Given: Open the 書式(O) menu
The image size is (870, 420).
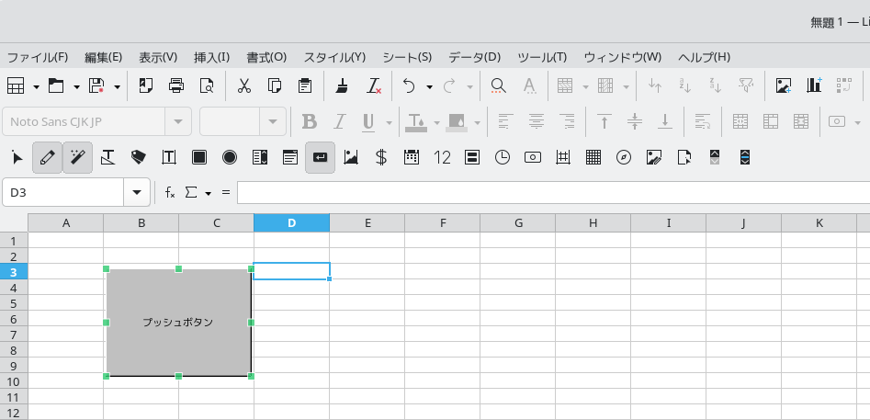Looking at the screenshot, I should 266,57.
